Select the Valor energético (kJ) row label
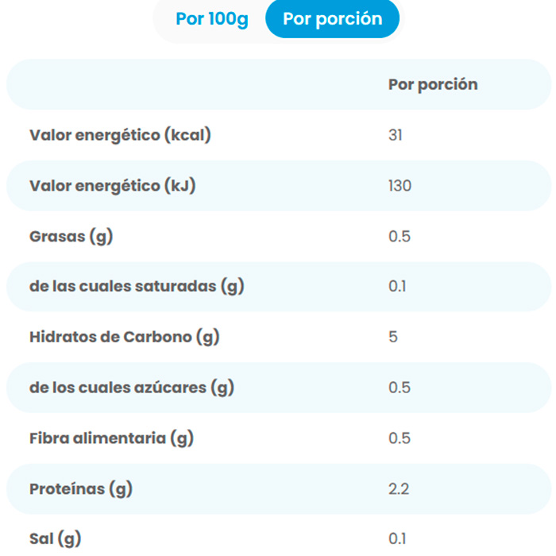 112,186
